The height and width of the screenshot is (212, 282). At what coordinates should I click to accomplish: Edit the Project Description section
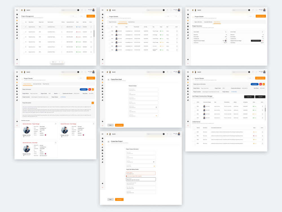(x=93, y=103)
